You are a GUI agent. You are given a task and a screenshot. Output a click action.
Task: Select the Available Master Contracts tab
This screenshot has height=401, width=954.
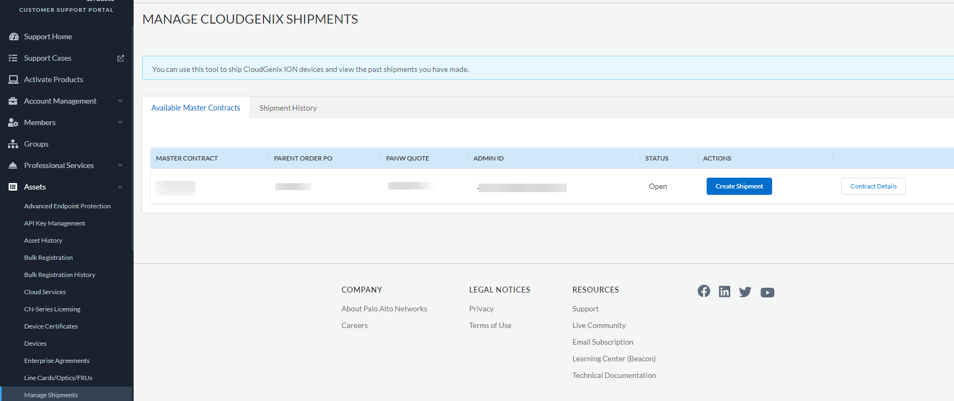(196, 108)
